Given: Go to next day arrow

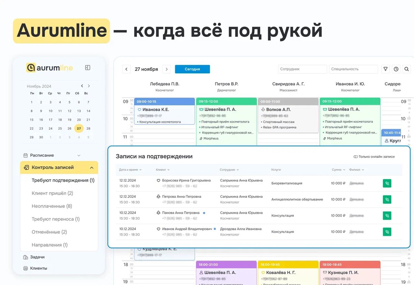Looking at the screenshot, I should point(167,69).
